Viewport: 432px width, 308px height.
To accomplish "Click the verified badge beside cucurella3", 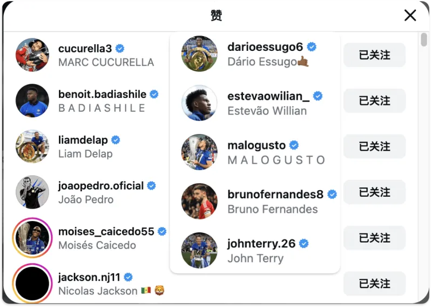I will (120, 48).
